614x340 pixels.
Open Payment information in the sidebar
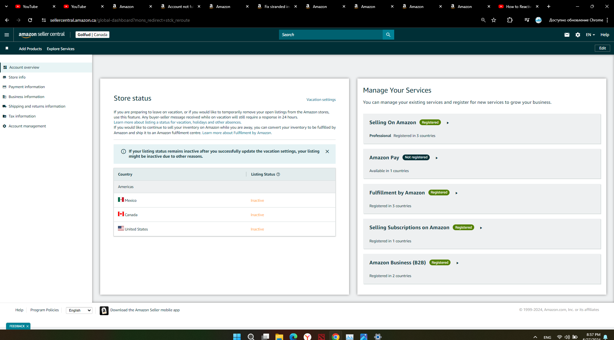point(27,87)
